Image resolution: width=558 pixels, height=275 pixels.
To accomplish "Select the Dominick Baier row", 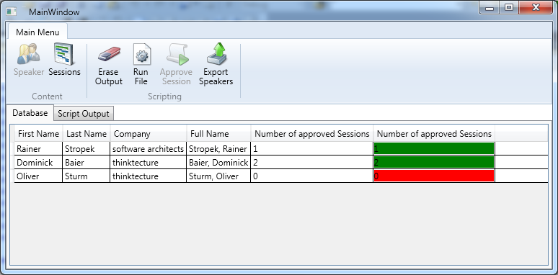I will tap(281, 163).
